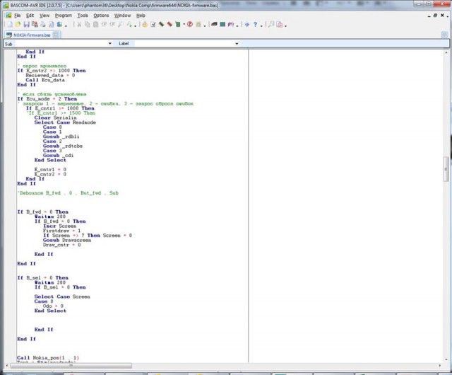The image size is (452, 375).
Task: Open the Label dropdown list
Action: 237,44
